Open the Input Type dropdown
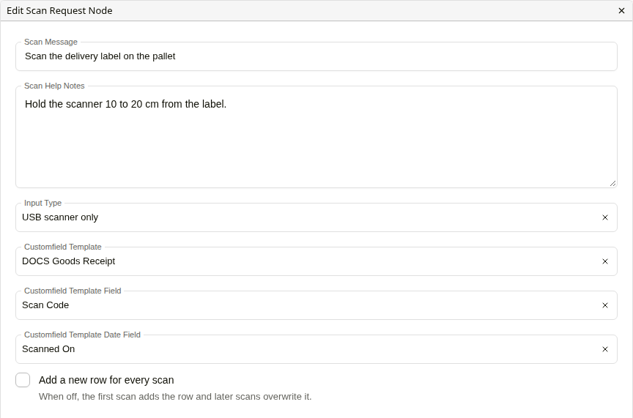 point(307,217)
